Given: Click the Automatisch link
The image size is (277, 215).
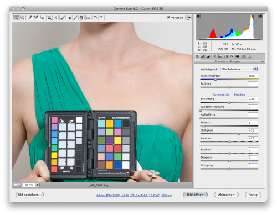Looking at the screenshot, I should click(220, 95).
